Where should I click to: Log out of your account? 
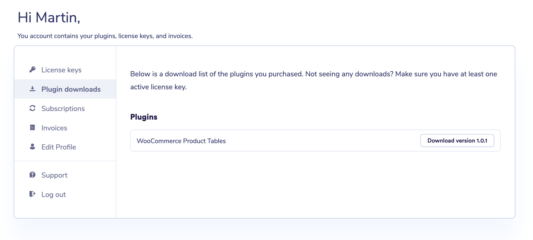click(x=53, y=194)
